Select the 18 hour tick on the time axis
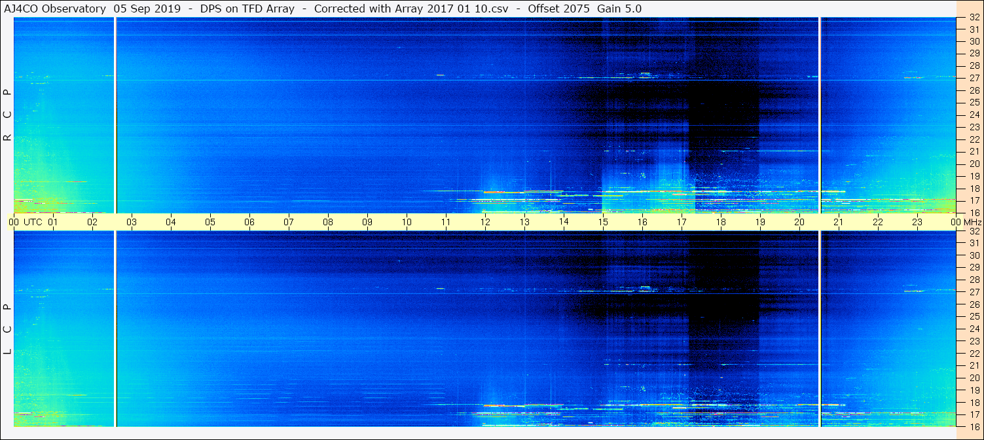 tap(721, 222)
